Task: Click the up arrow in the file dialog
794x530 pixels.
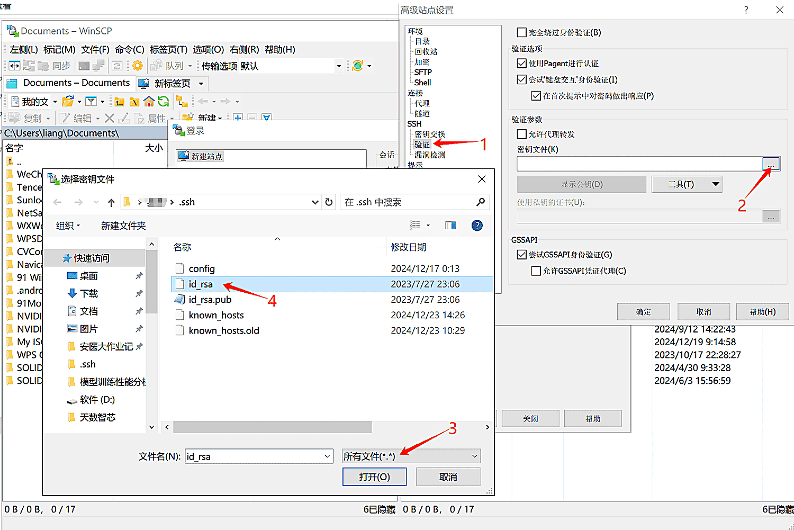Action: tap(111, 202)
